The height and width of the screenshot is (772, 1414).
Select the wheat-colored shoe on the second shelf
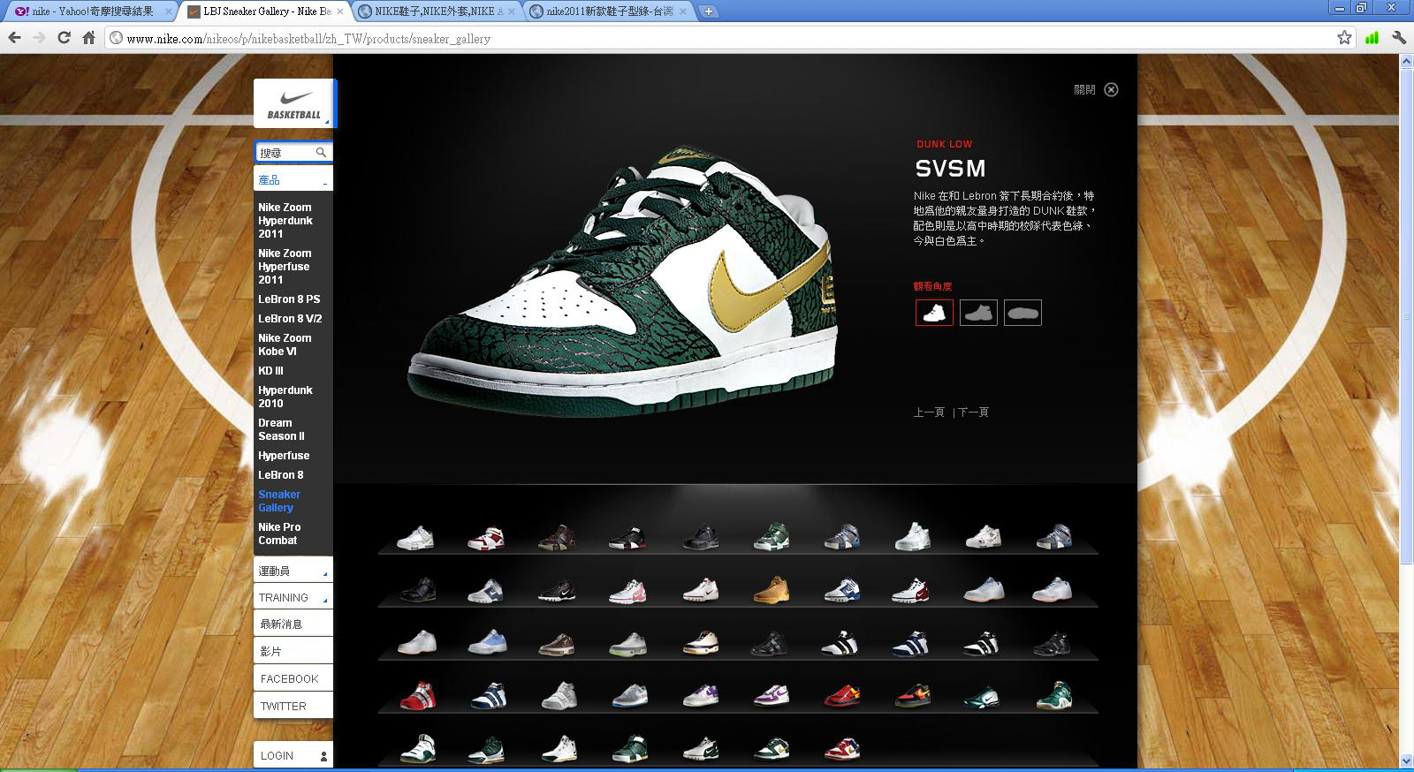pos(771,590)
